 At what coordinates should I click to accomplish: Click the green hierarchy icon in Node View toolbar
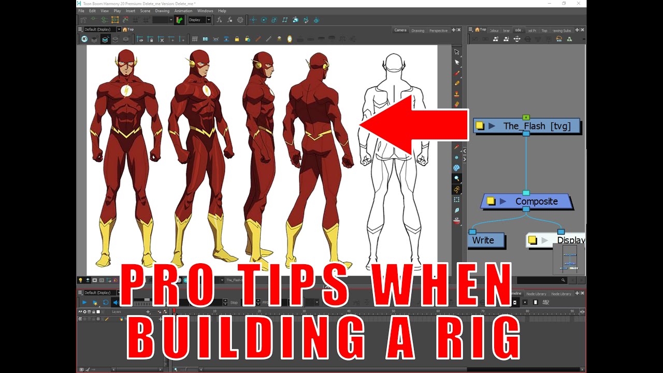[x=569, y=39]
